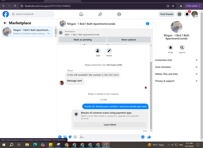The height and width of the screenshot is (148, 203).
Task: Click the chat messages vertical scrollbar
Action: pyautogui.click(x=151, y=95)
